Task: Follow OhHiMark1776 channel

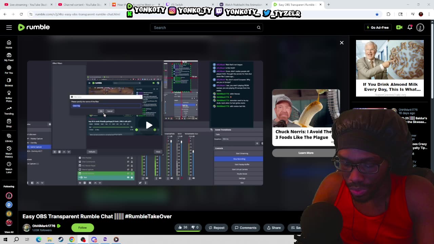Action: click(x=82, y=228)
